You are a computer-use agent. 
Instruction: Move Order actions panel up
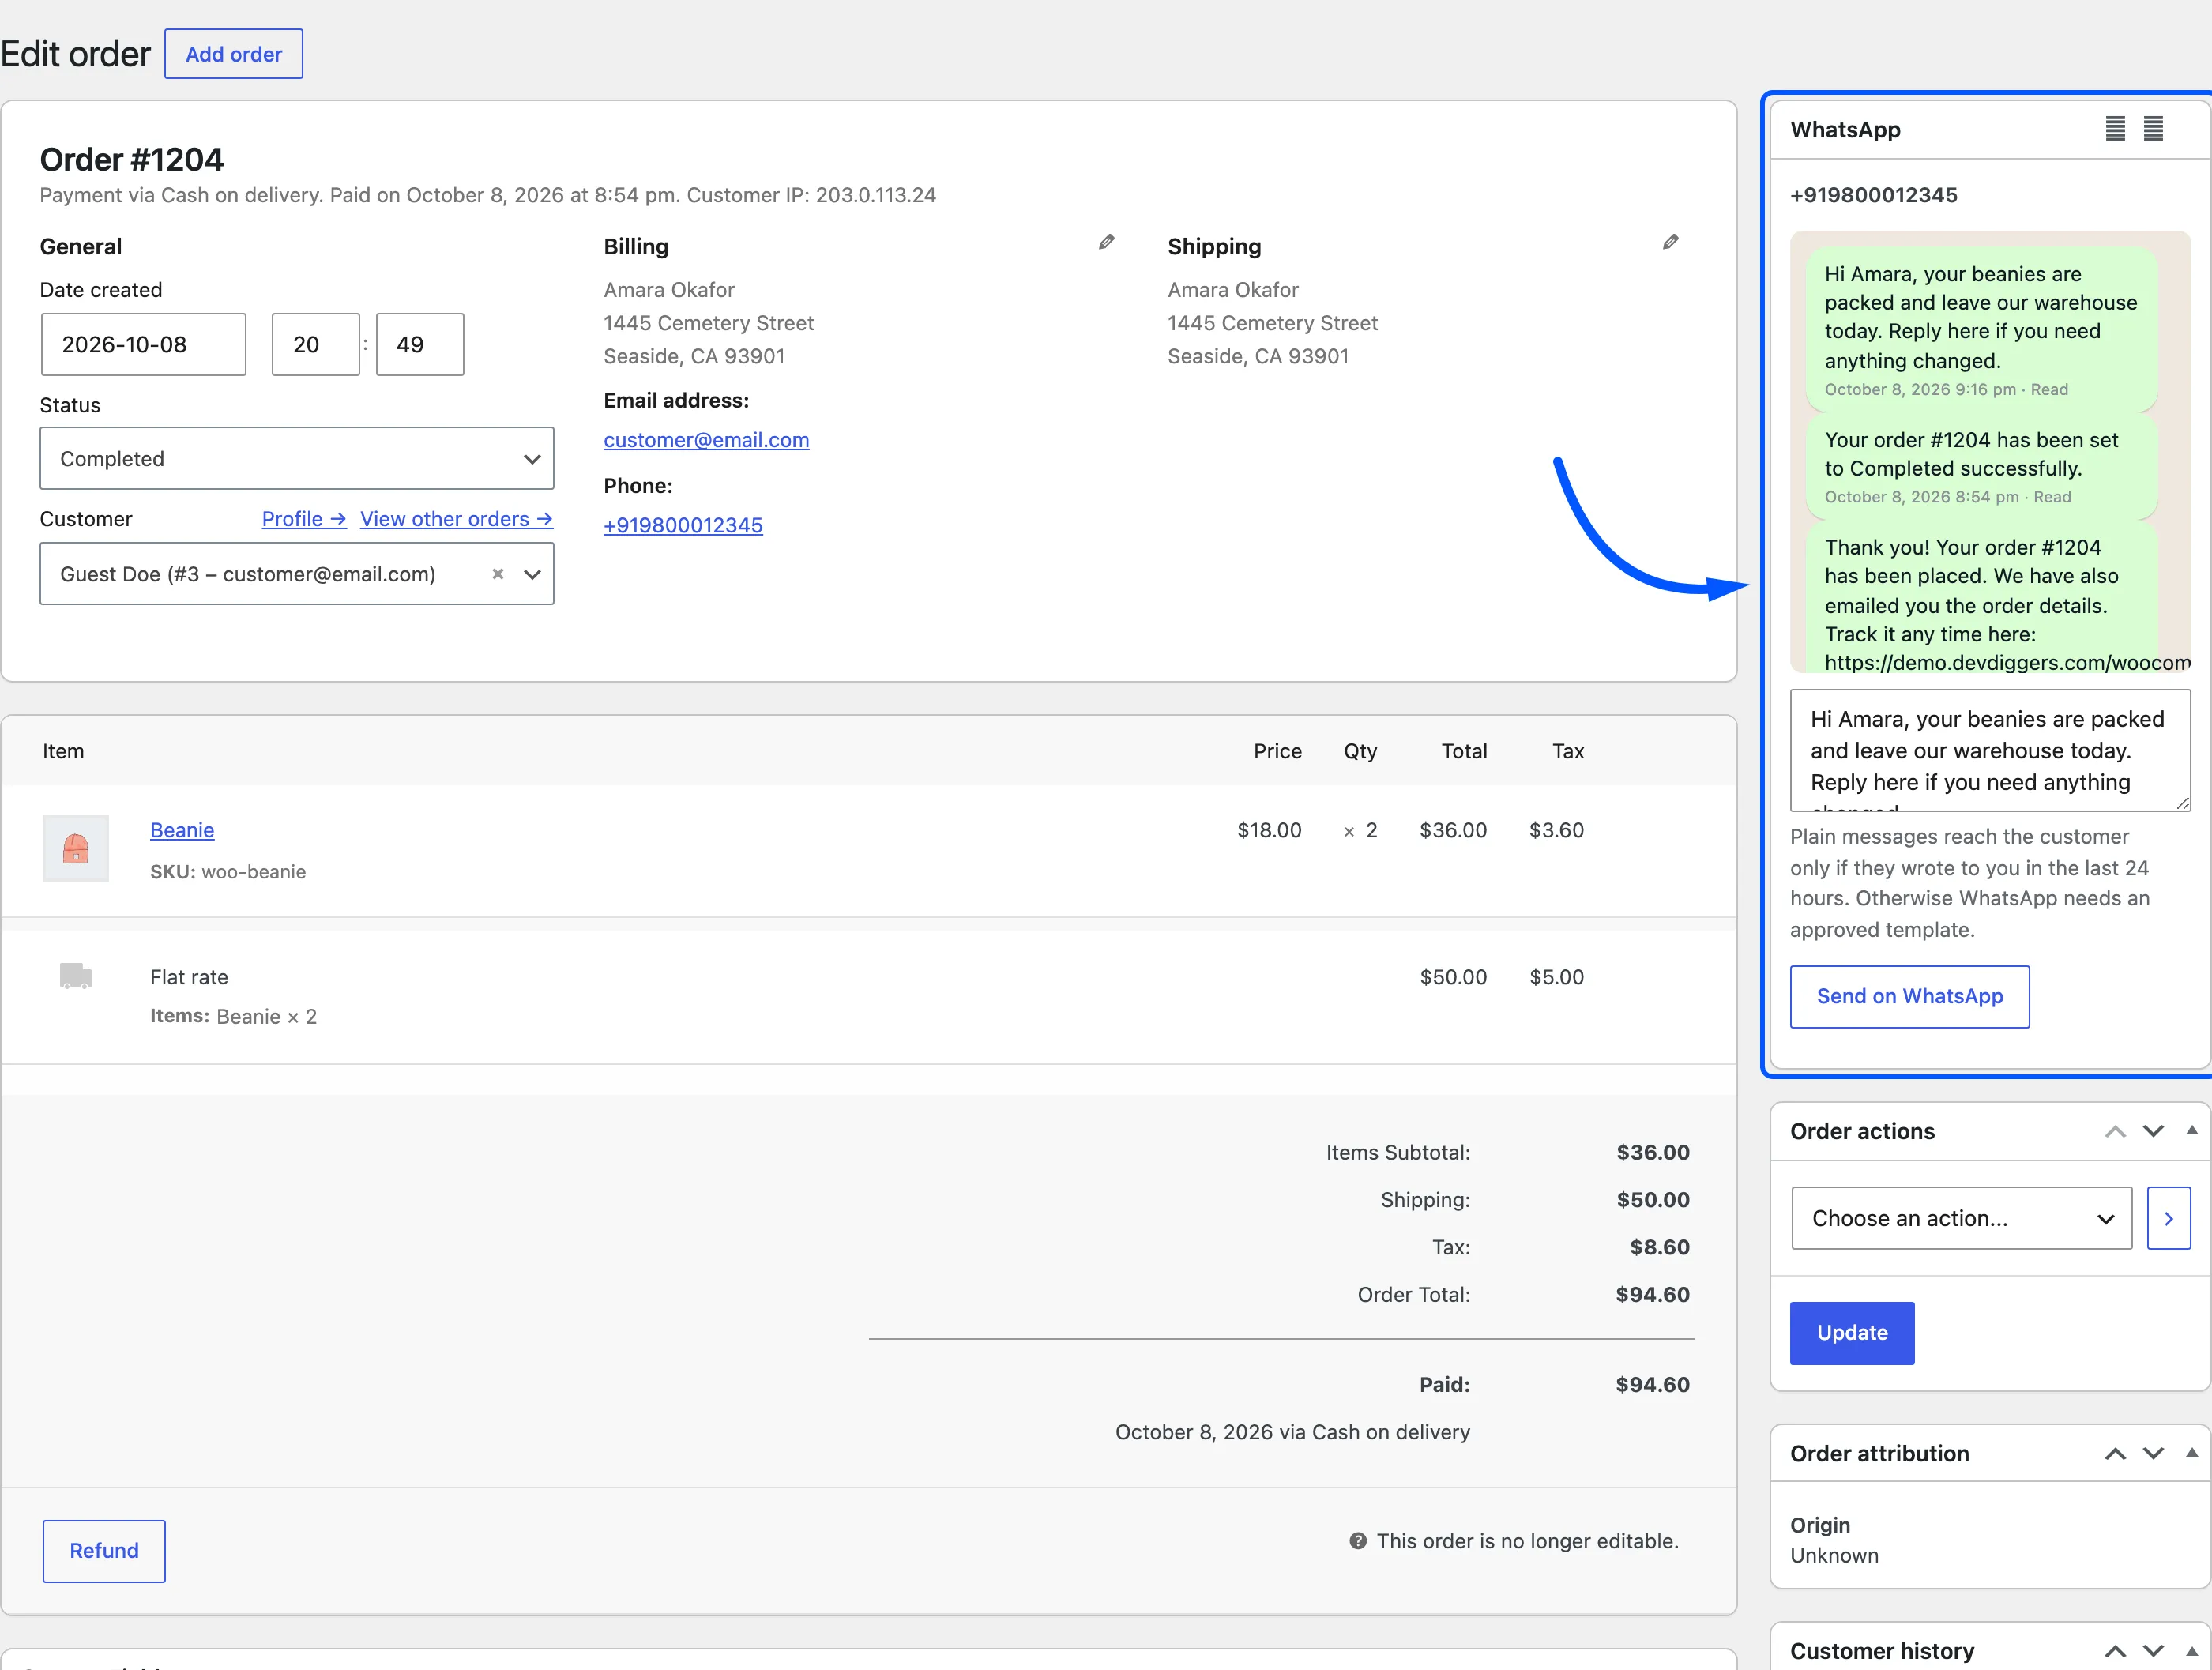[x=2115, y=1131]
